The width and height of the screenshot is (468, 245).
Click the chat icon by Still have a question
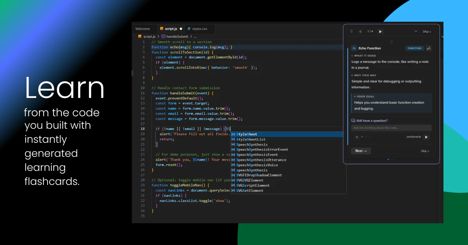click(353, 121)
